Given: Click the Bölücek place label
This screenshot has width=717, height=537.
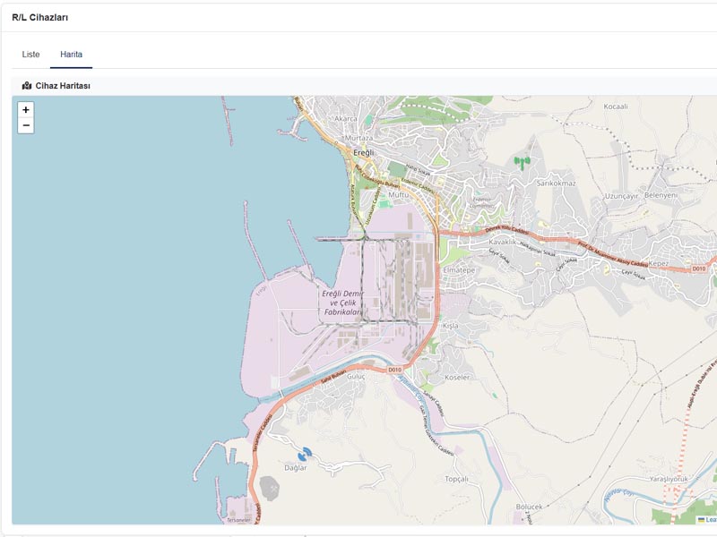Looking at the screenshot, I should coord(529,507).
